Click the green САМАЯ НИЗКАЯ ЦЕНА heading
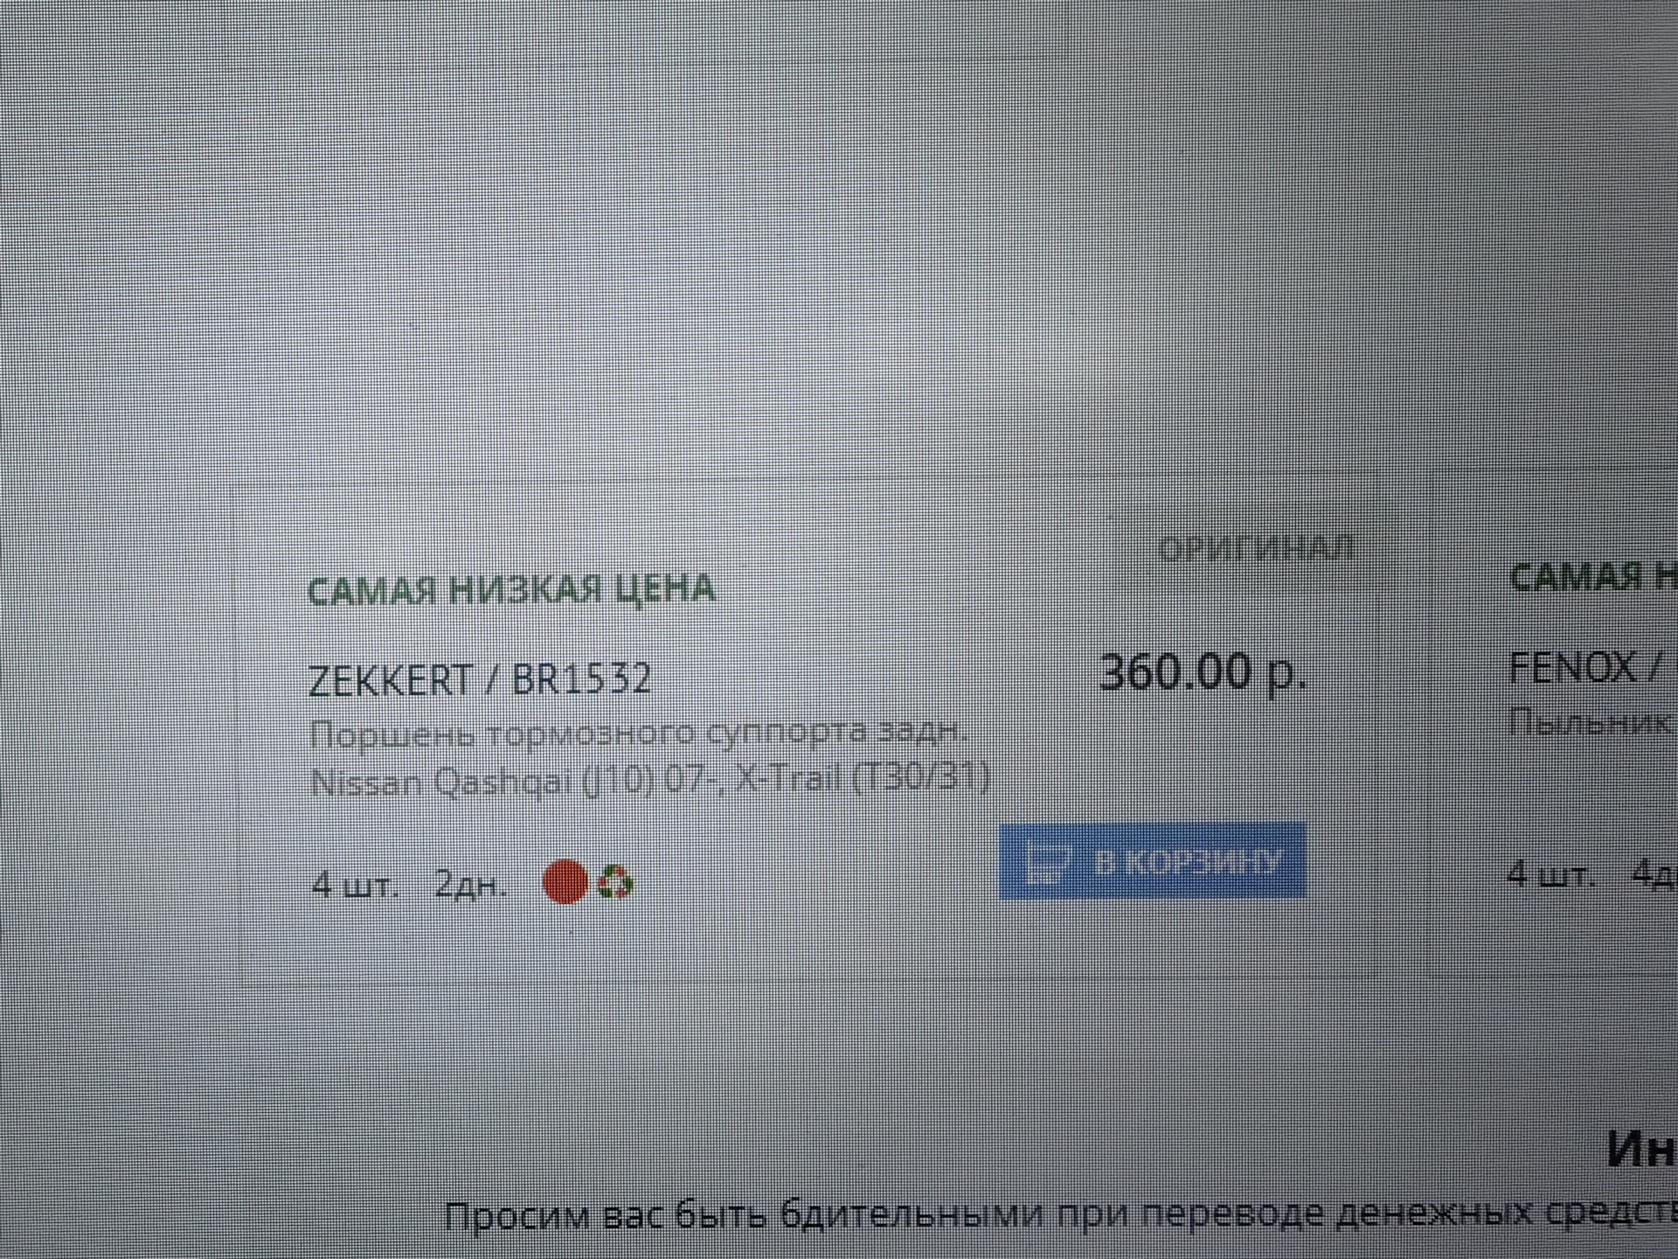This screenshot has height=1259, width=1678. pos(511,589)
